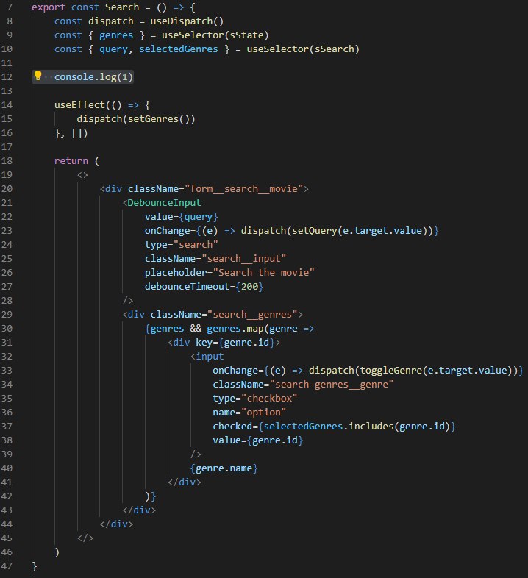Click '{genre.name}' expression on line 40

click(224, 468)
